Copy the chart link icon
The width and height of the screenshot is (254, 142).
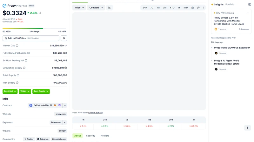(198, 8)
